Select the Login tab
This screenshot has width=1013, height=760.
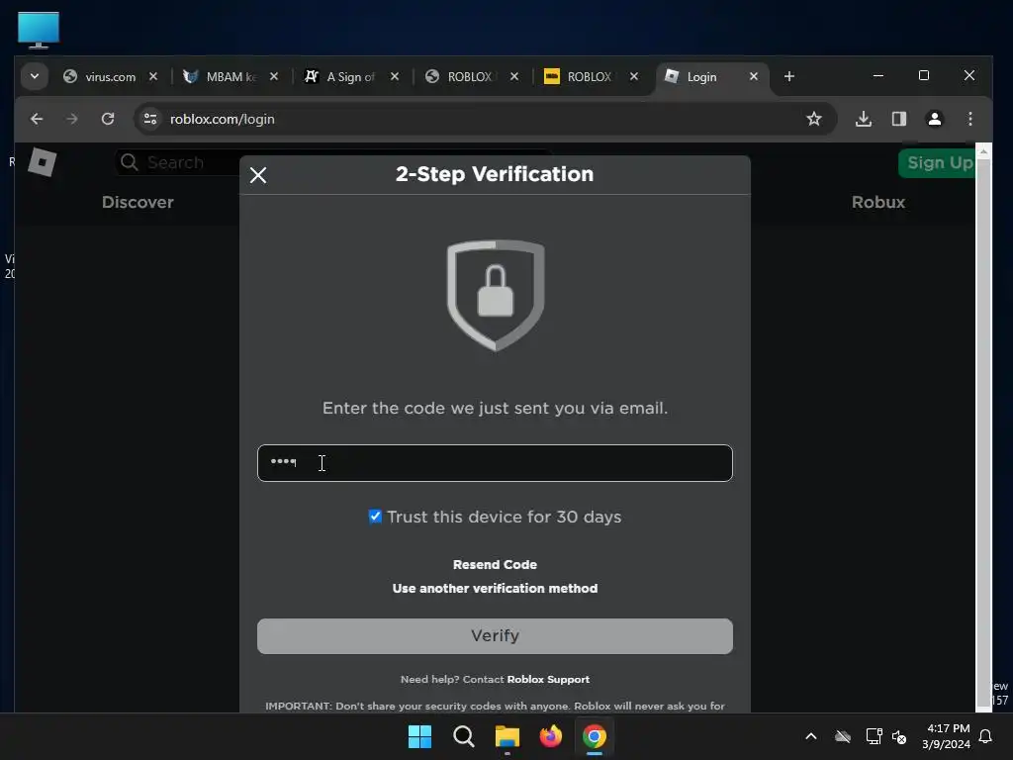pyautogui.click(x=701, y=77)
